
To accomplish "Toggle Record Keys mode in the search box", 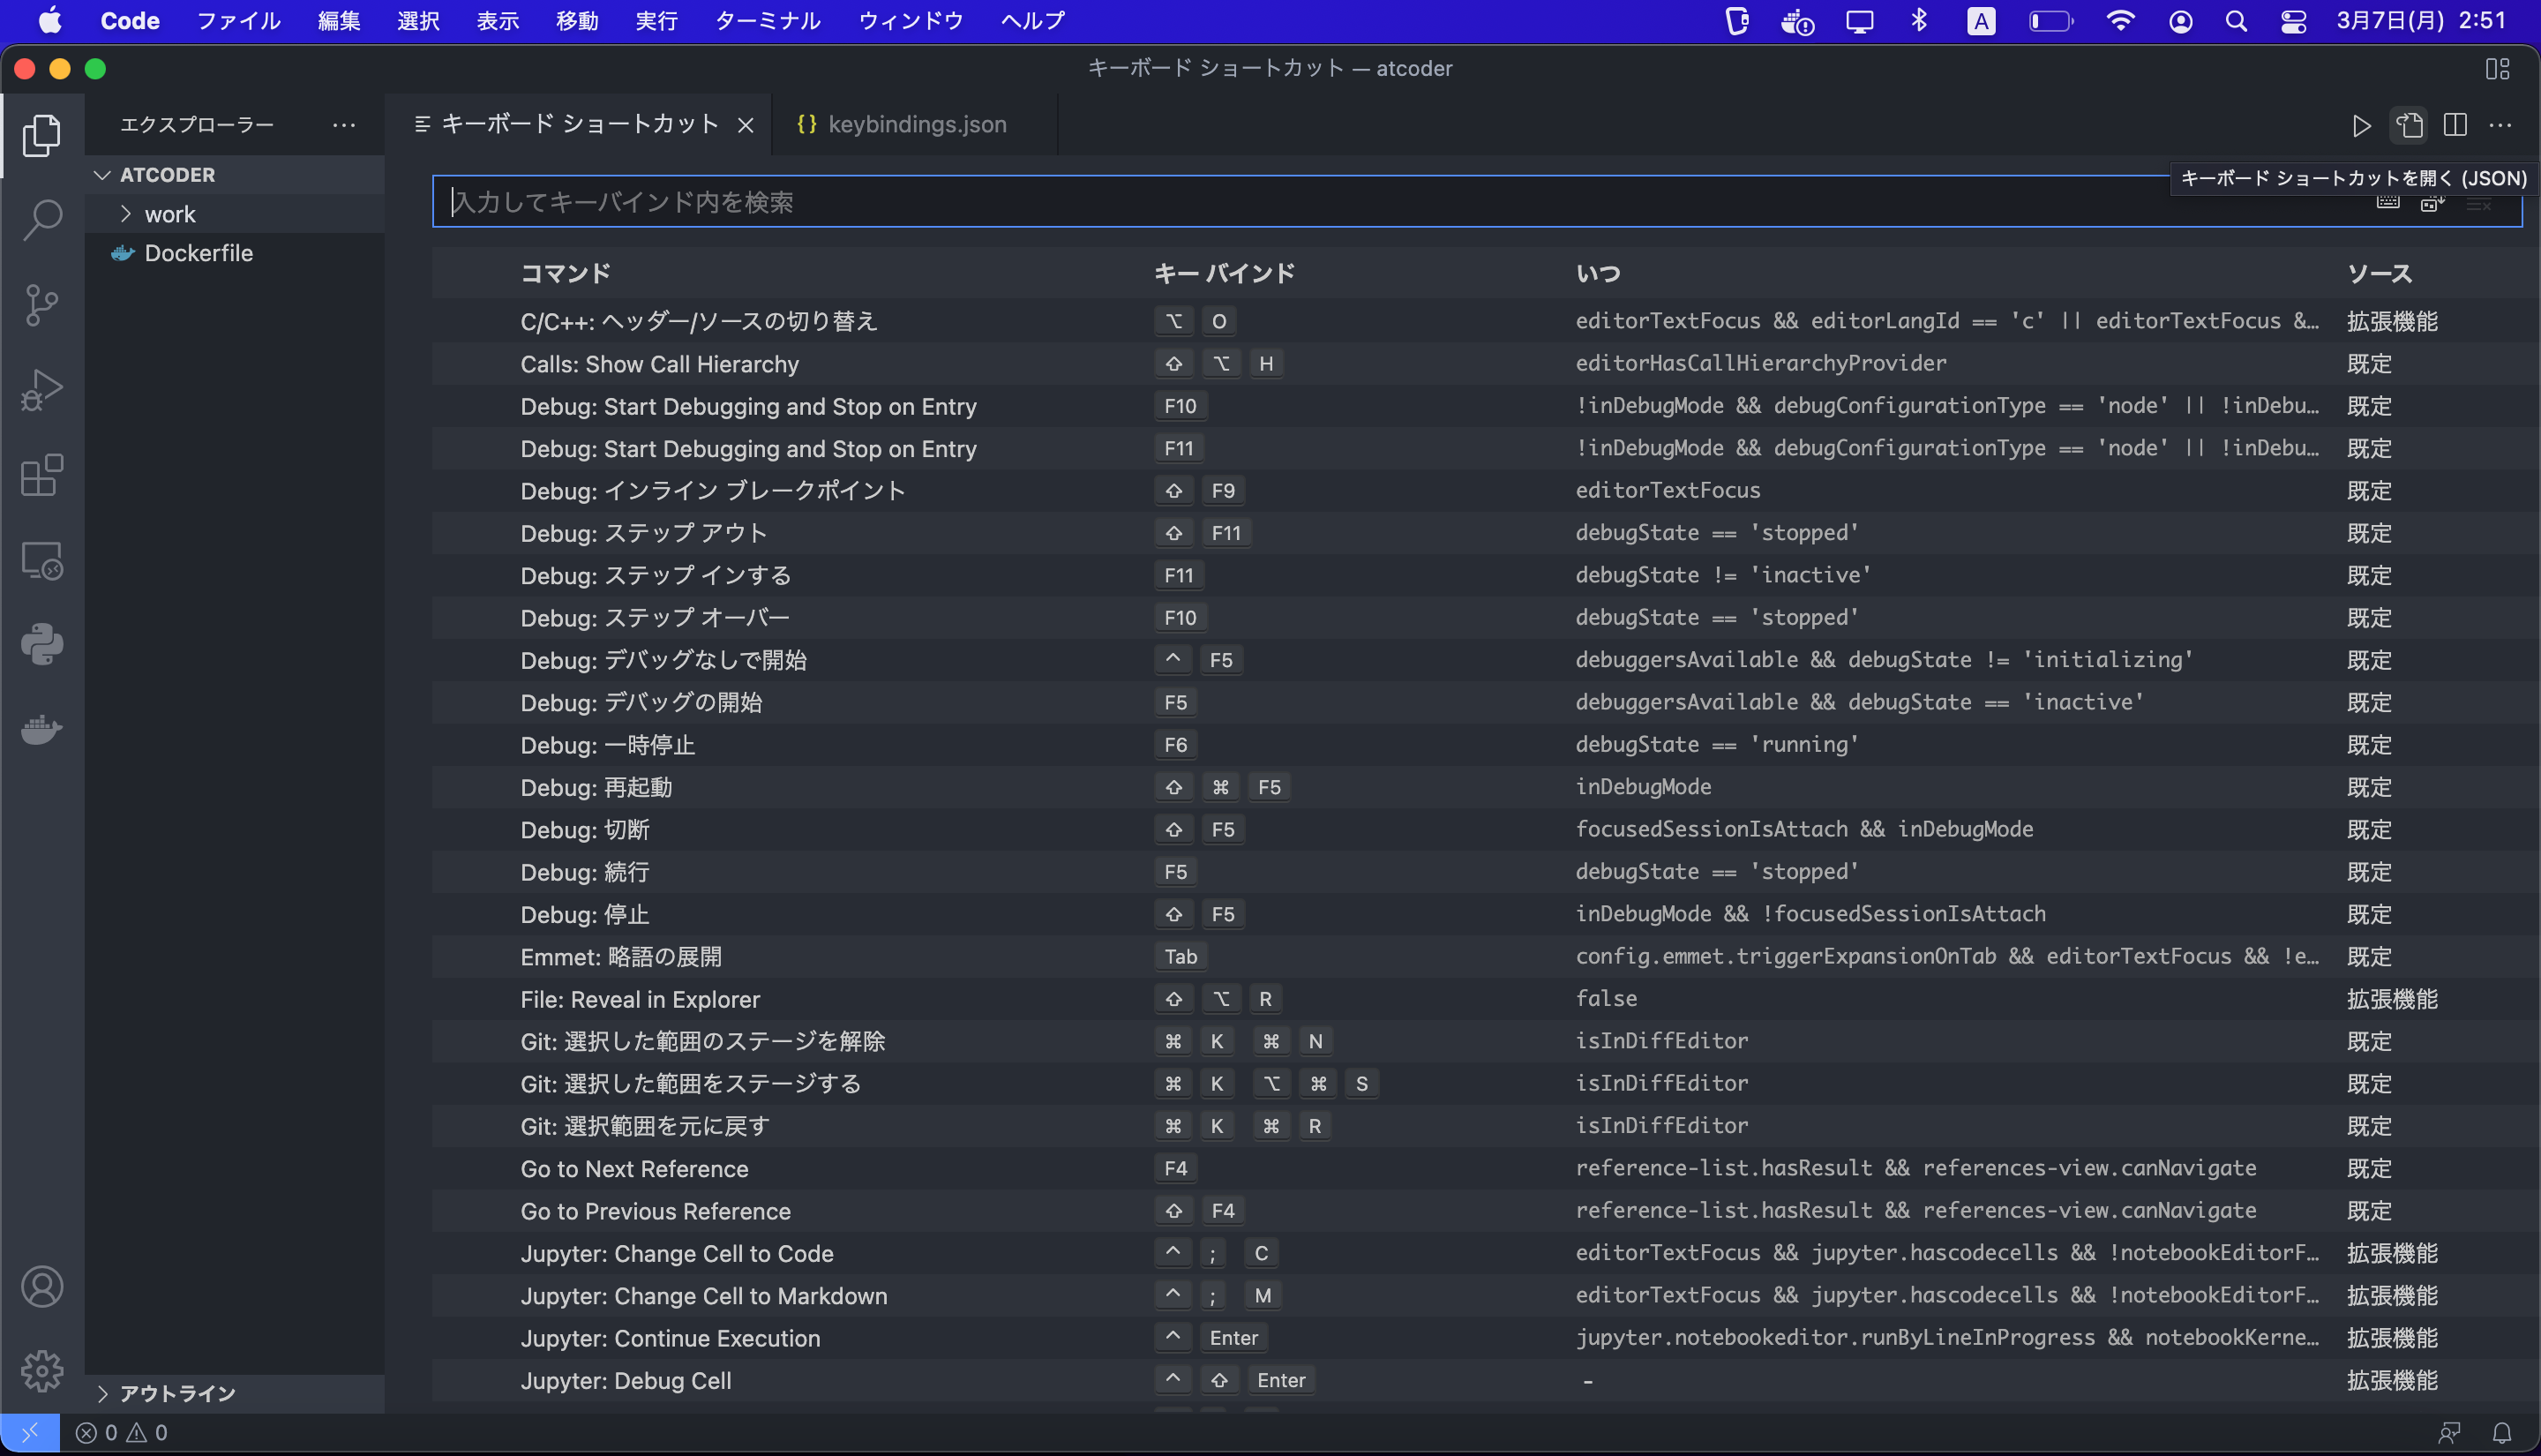I will pyautogui.click(x=2388, y=203).
